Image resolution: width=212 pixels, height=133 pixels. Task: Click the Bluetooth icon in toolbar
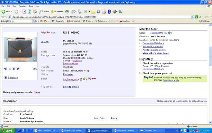click(x=109, y=12)
